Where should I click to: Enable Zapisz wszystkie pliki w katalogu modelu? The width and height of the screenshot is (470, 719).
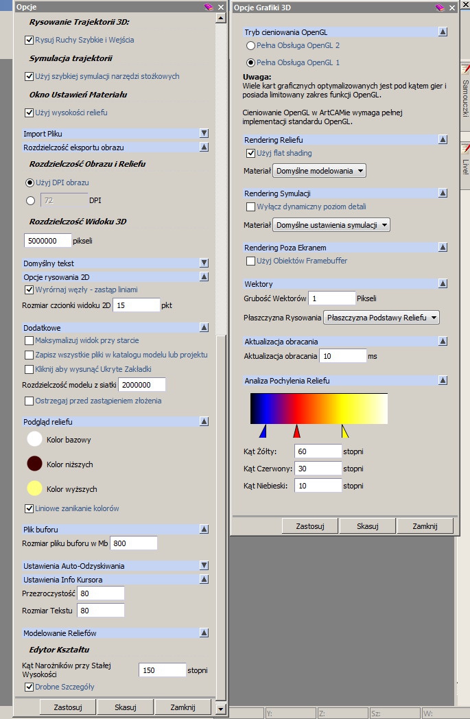(30, 355)
